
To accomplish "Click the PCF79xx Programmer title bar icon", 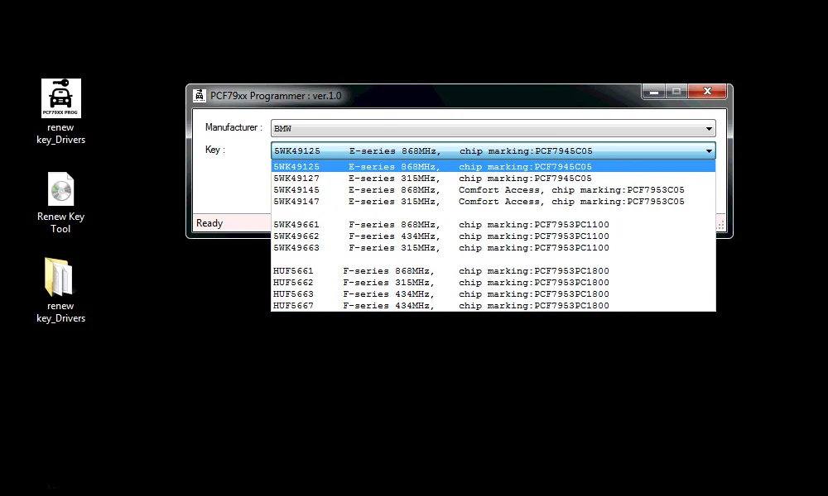I will pyautogui.click(x=199, y=95).
